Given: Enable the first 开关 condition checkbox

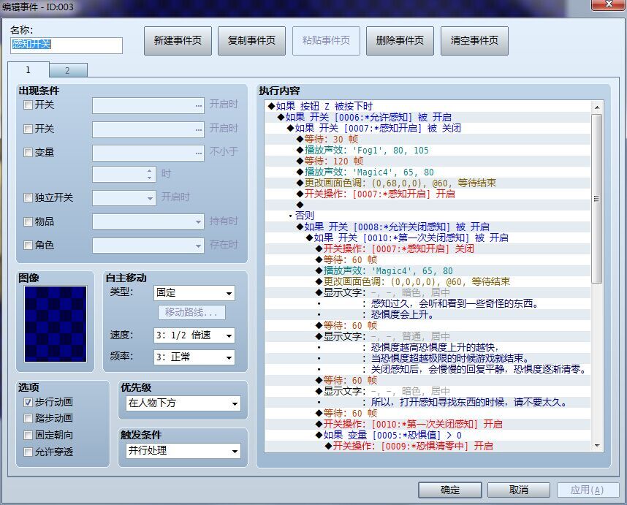Looking at the screenshot, I should (28, 105).
